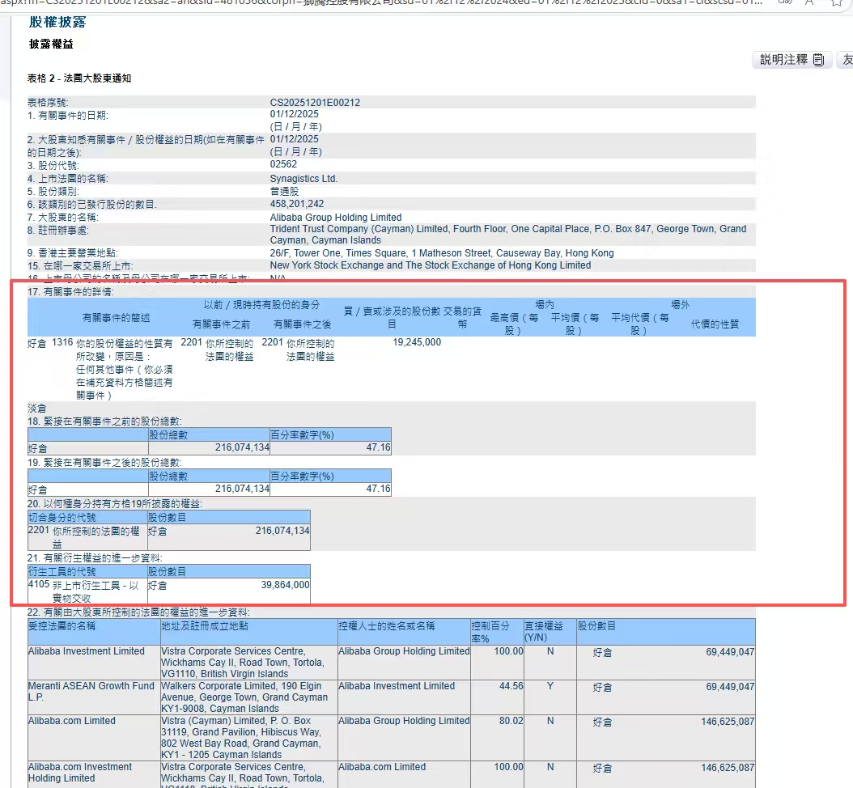Click the Y direct interest value in Meranti row
The height and width of the screenshot is (788, 853).
click(550, 686)
